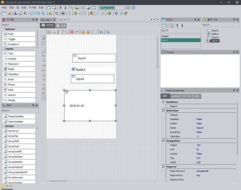Screen dimensions: 241x190
Task: Pin toggle on the Input3 properties panel
Action: coord(234,90)
